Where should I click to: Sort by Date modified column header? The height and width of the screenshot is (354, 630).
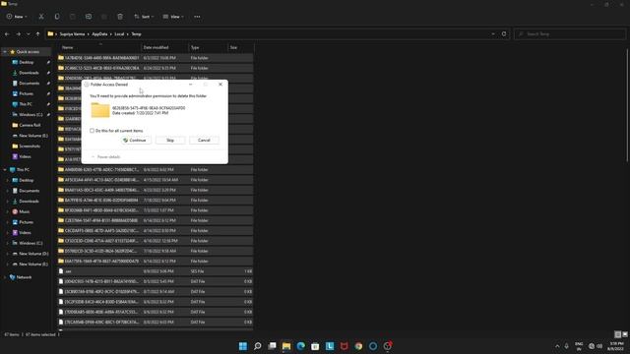164,47
